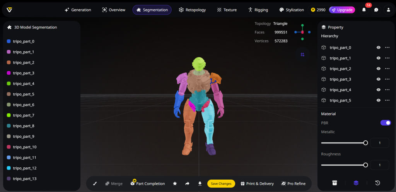Click the Upgrade button
396x192 pixels.
point(342,10)
